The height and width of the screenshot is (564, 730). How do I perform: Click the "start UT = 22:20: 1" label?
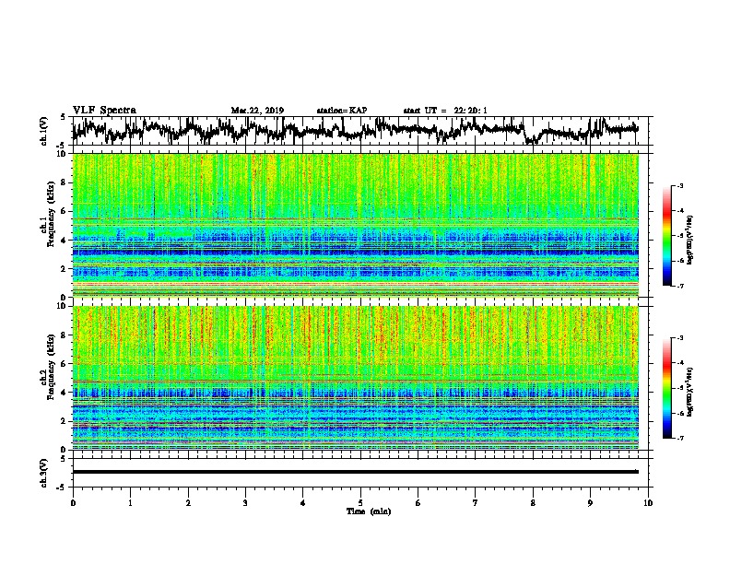[445, 111]
